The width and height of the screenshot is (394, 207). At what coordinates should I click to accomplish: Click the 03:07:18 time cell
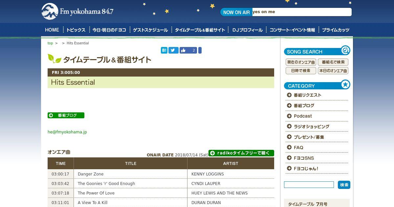(60, 193)
